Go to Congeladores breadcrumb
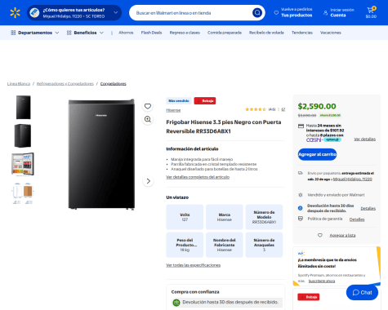Screen dimensions: 388x310 (x=114, y=84)
